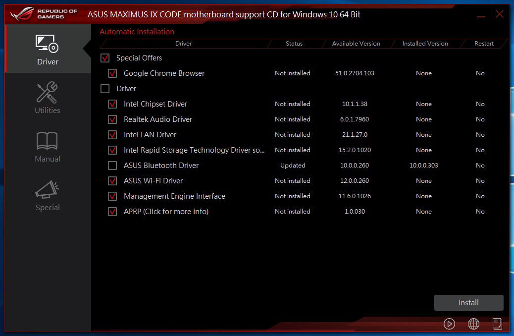This screenshot has height=336, width=514.
Task: Click the Status column header
Action: tap(294, 43)
